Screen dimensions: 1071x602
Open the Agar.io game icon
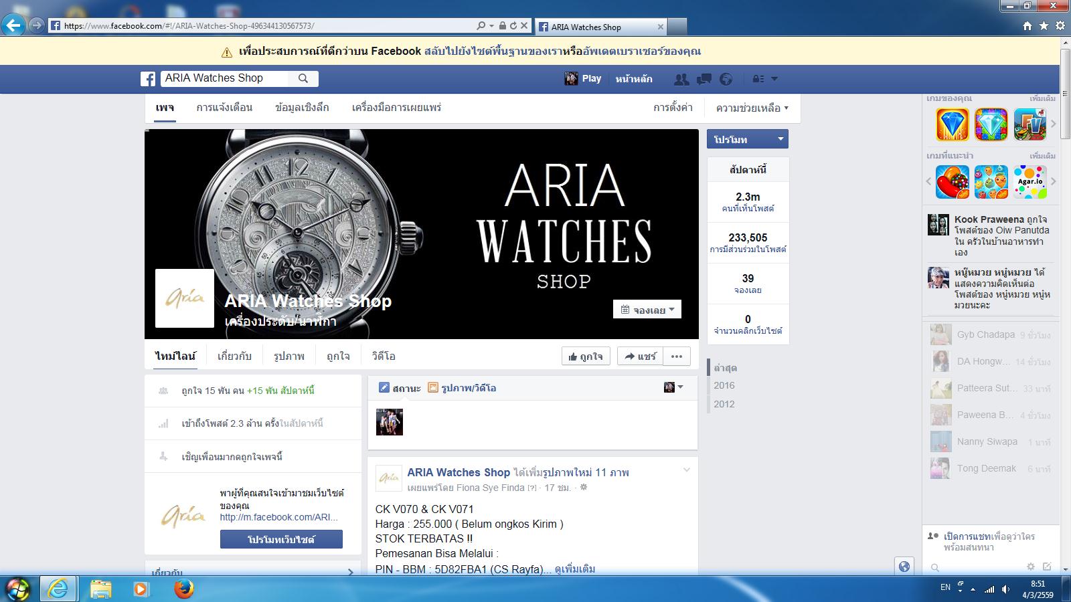point(1030,182)
